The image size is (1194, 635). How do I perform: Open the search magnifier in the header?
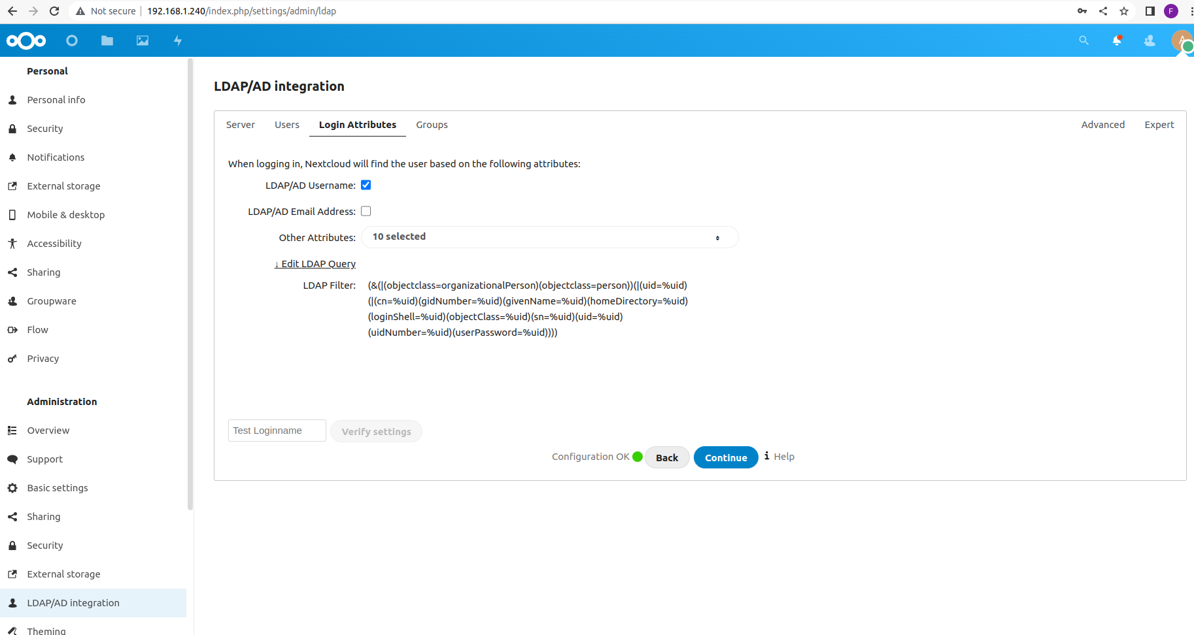(1083, 41)
